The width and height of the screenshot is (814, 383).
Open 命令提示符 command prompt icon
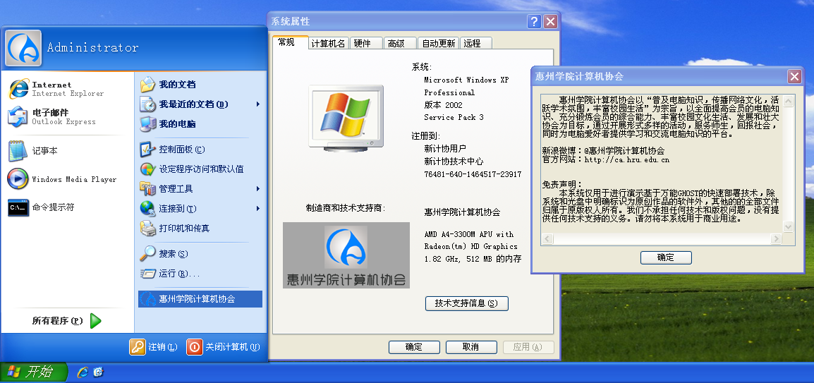[18, 207]
